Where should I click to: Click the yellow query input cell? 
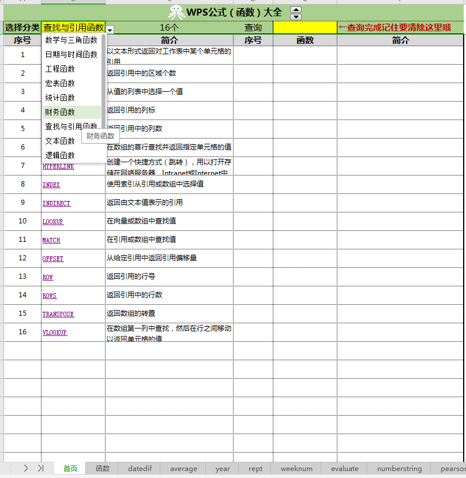[305, 28]
